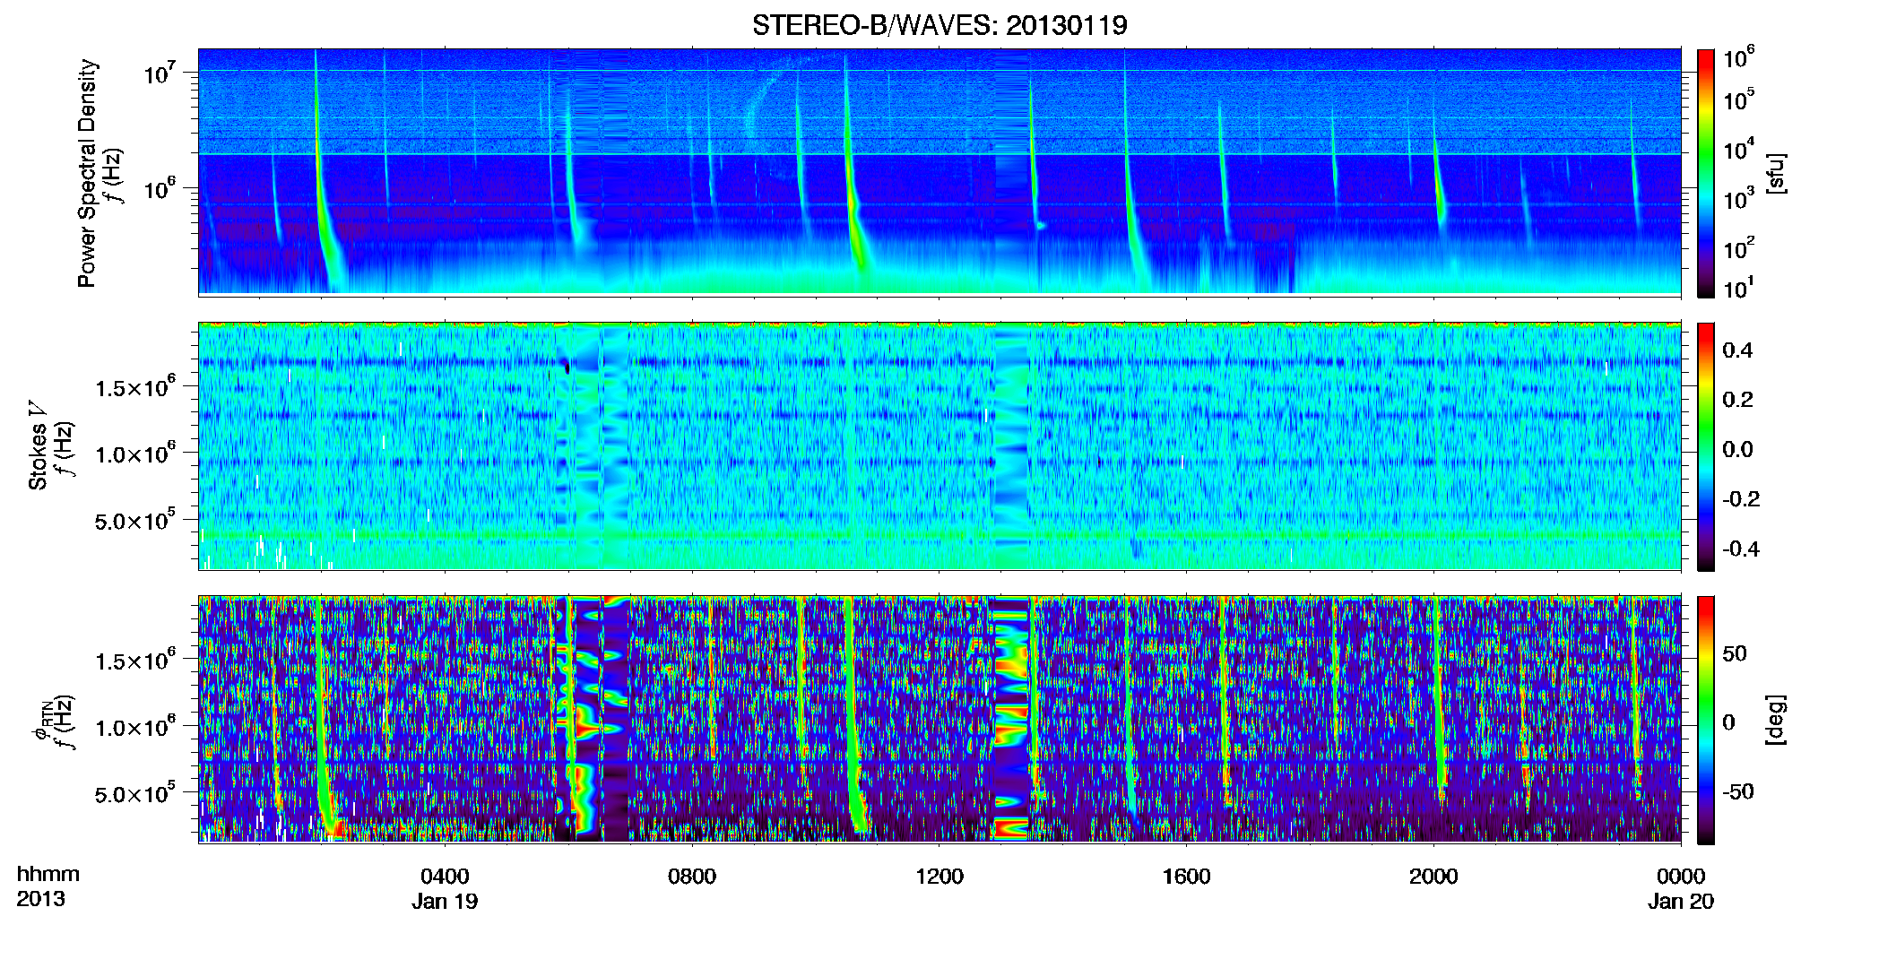Click the -0.4 label on Stokes colorbar
The width and height of the screenshot is (1879, 968).
(1741, 549)
